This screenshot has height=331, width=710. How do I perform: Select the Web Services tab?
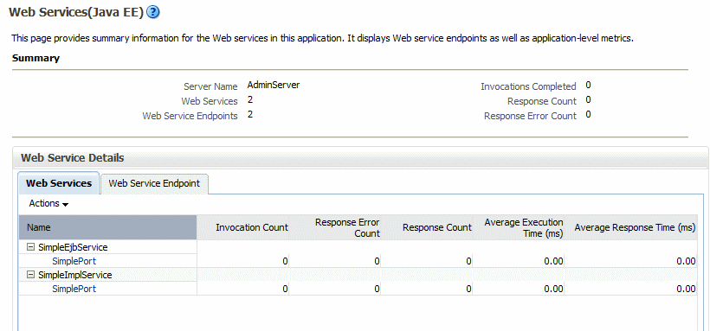59,183
